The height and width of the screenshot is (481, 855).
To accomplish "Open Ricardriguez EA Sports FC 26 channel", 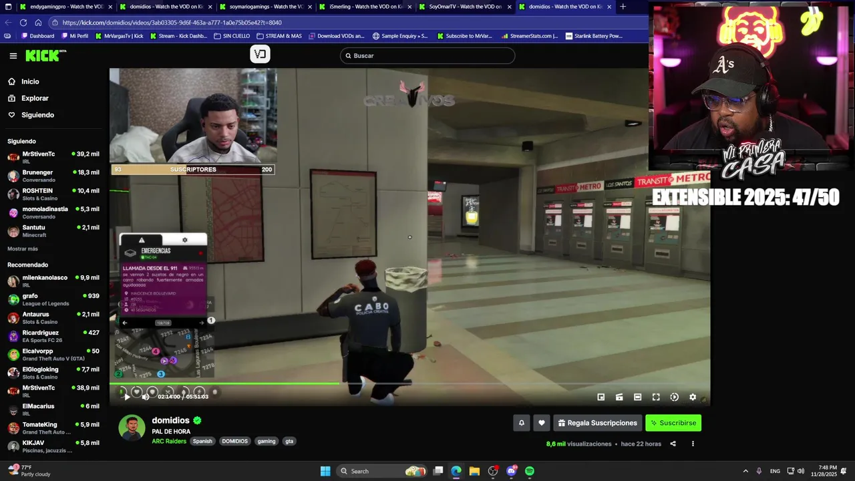I will pyautogui.click(x=53, y=336).
